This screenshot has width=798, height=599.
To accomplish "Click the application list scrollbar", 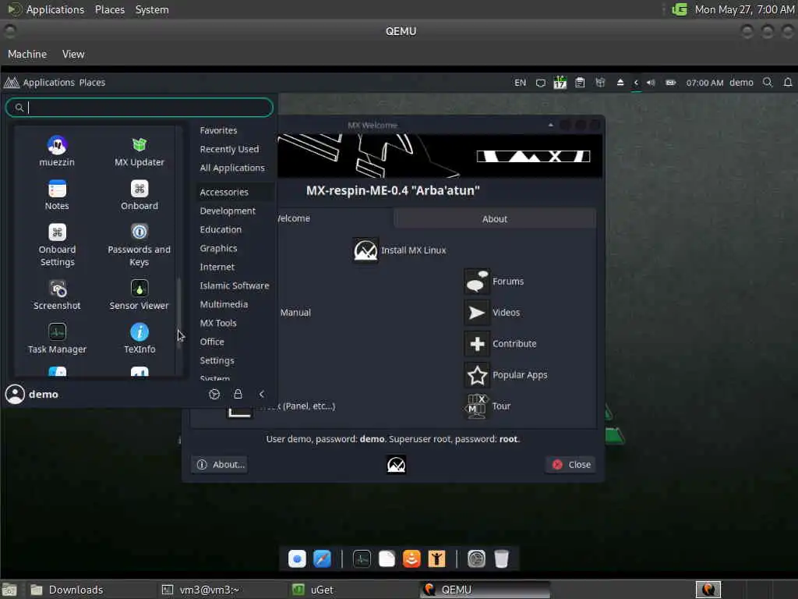I will (179, 314).
